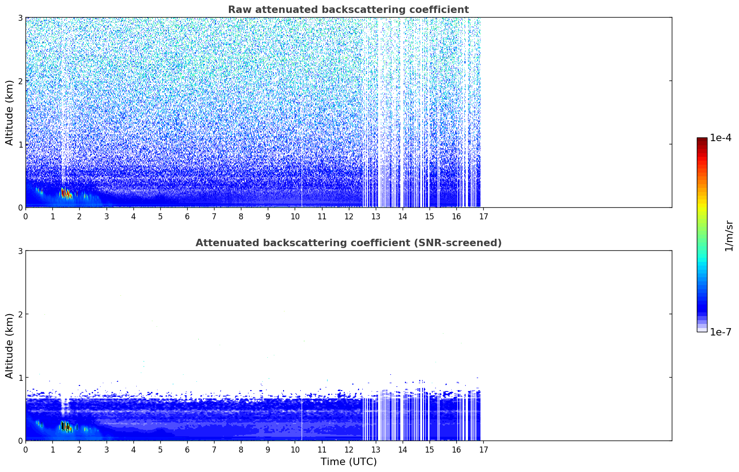Click time tick "5" under the top plot
This screenshot has width=739, height=472.
[x=160, y=217]
